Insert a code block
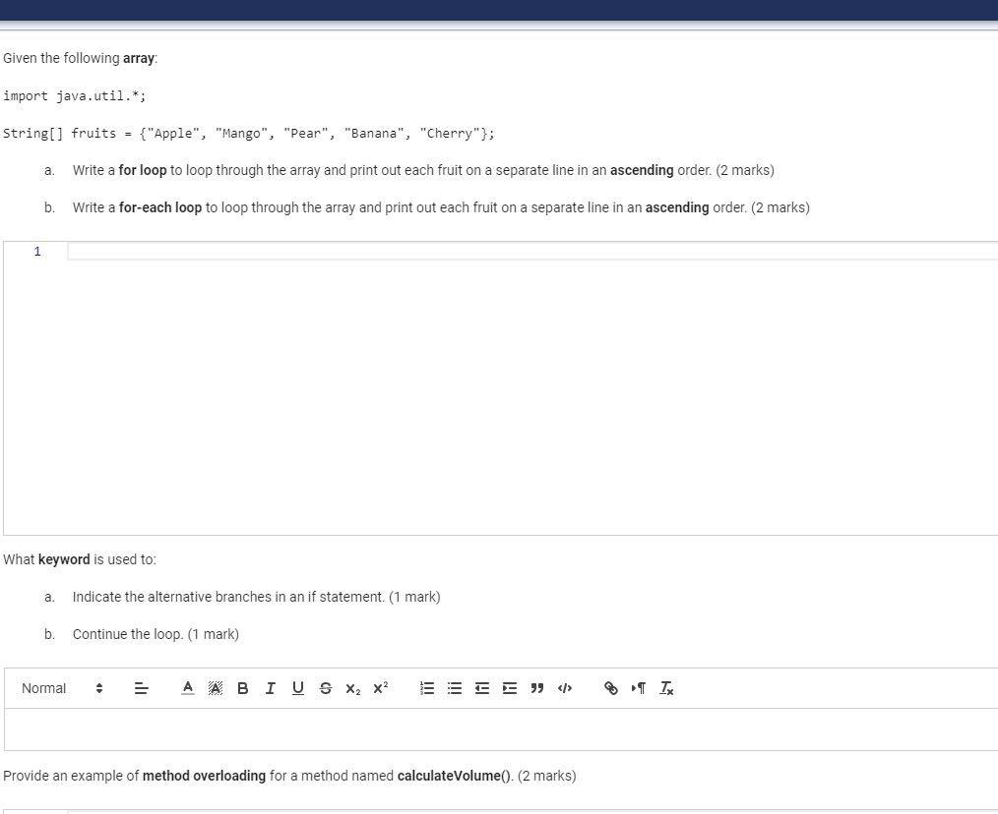Screen dimensions: 998x814 564,688
